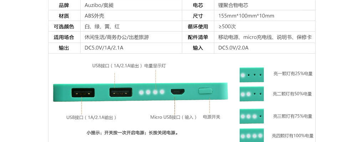Select the 50% battery indicator thumbnail

pyautogui.click(x=251, y=94)
